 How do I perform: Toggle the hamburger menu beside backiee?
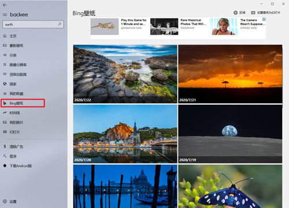tap(5, 14)
